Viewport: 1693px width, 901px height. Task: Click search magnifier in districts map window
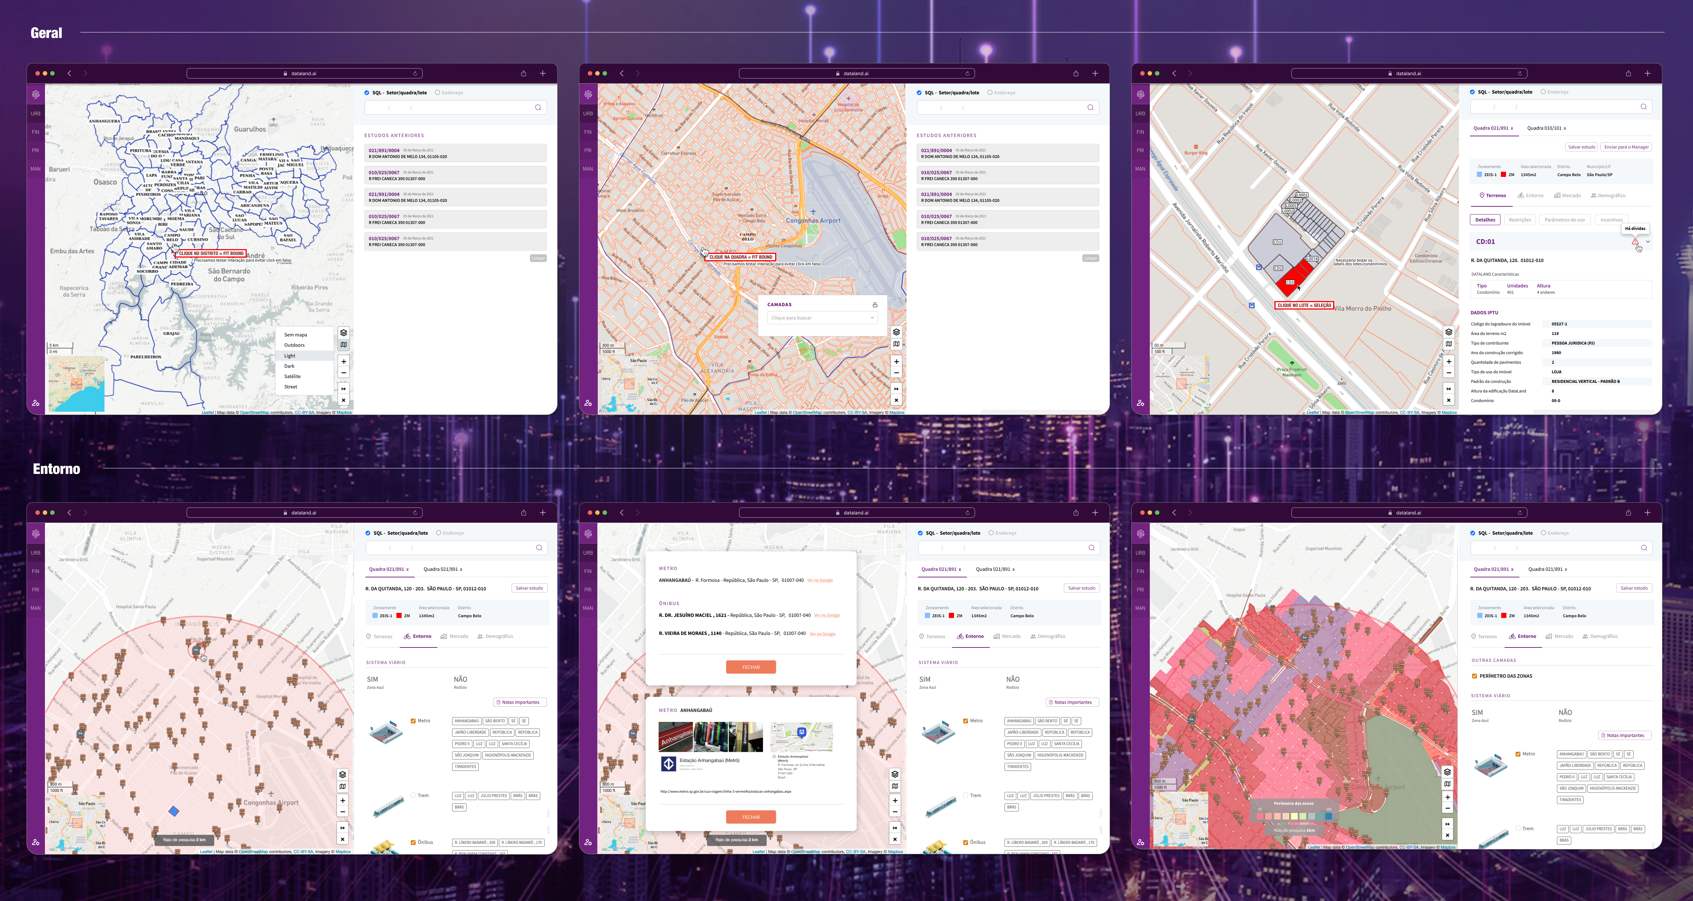tap(538, 107)
